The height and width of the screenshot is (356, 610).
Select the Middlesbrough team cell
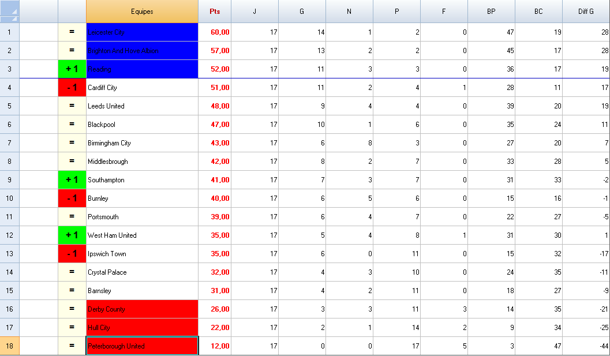click(x=142, y=162)
